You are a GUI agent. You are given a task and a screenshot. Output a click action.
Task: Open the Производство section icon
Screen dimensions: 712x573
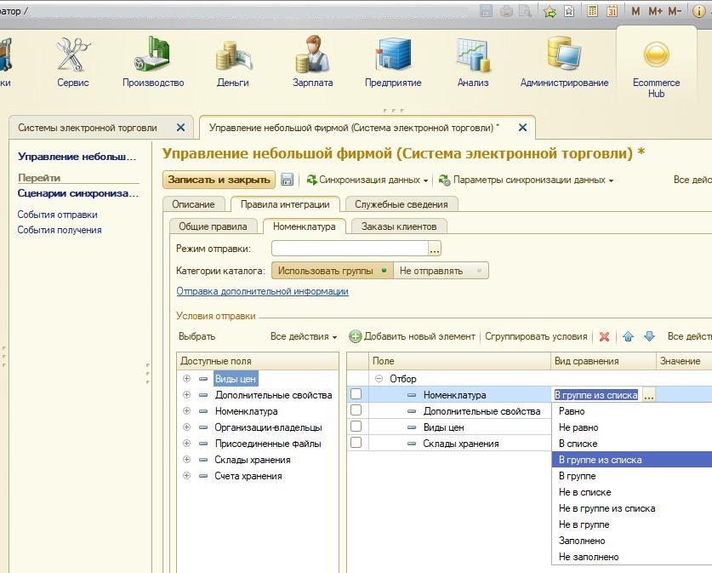pyautogui.click(x=152, y=56)
